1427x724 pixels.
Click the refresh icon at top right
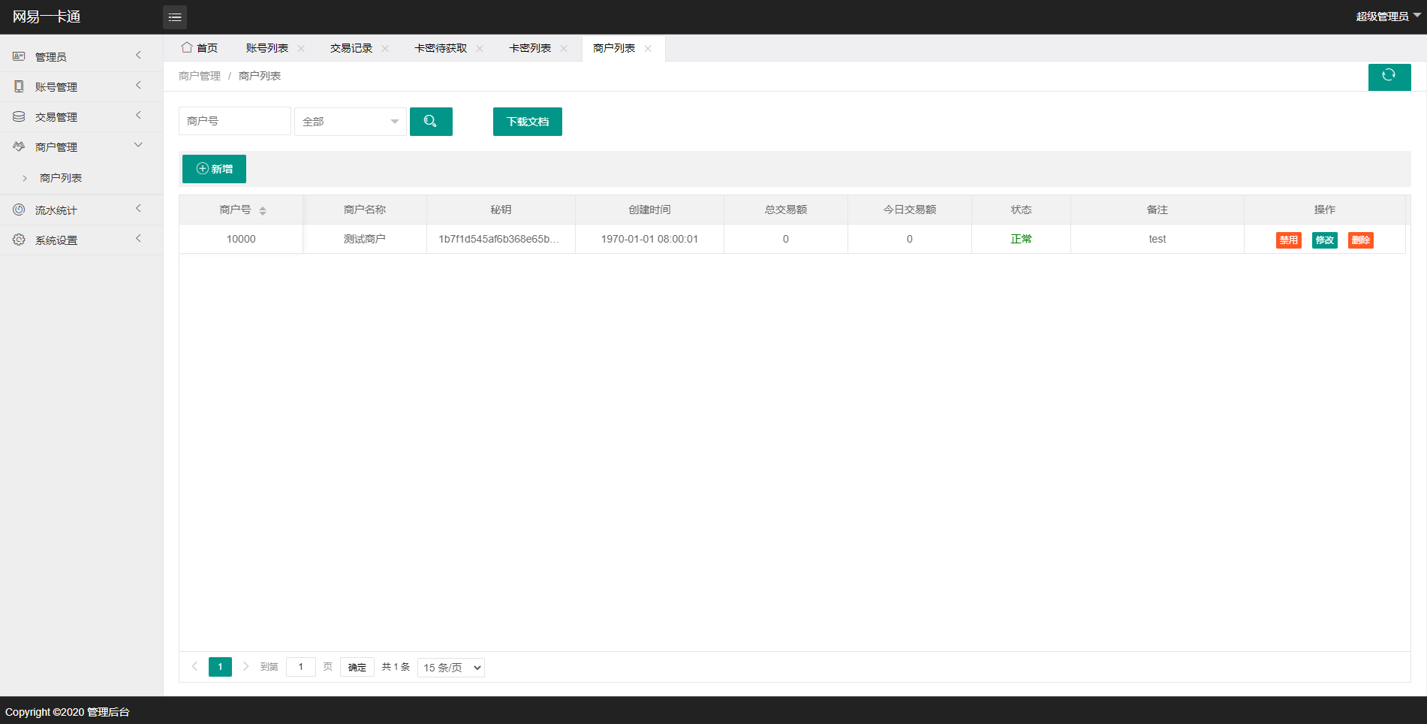[1389, 77]
